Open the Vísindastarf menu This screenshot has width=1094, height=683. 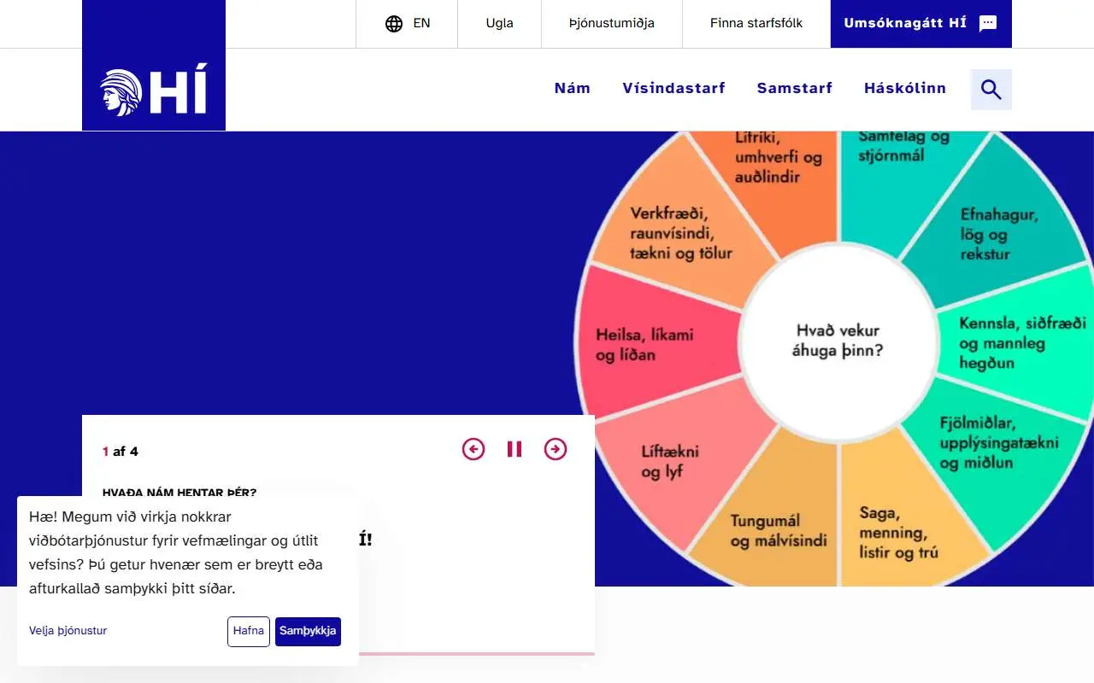[674, 88]
